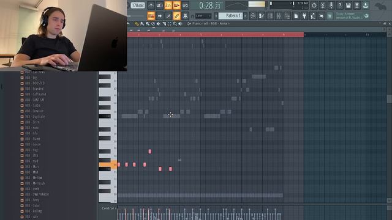Screen dimensions: 392x220
Task: Click the CPU and memory usage panel
Action: pos(288,5)
